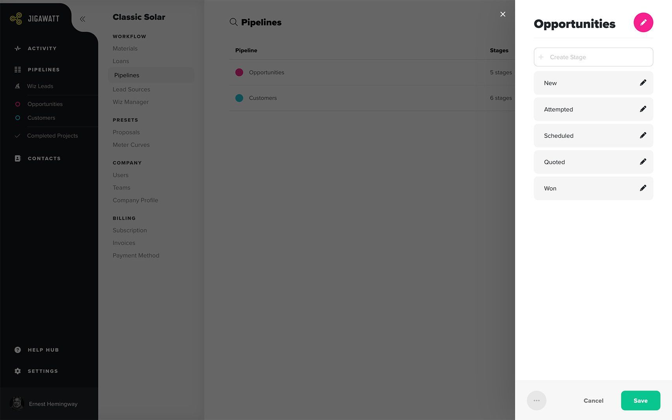Select Customers pipeline row in table
The height and width of the screenshot is (420, 672).
click(x=372, y=98)
